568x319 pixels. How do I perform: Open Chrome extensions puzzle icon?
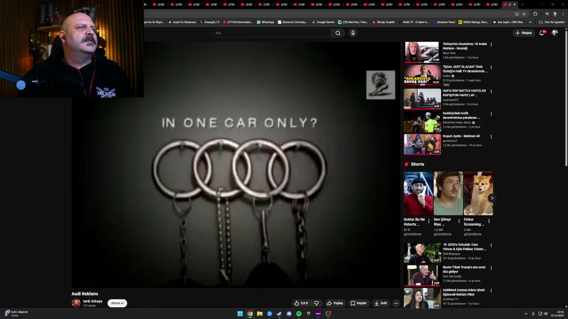tap(535, 14)
